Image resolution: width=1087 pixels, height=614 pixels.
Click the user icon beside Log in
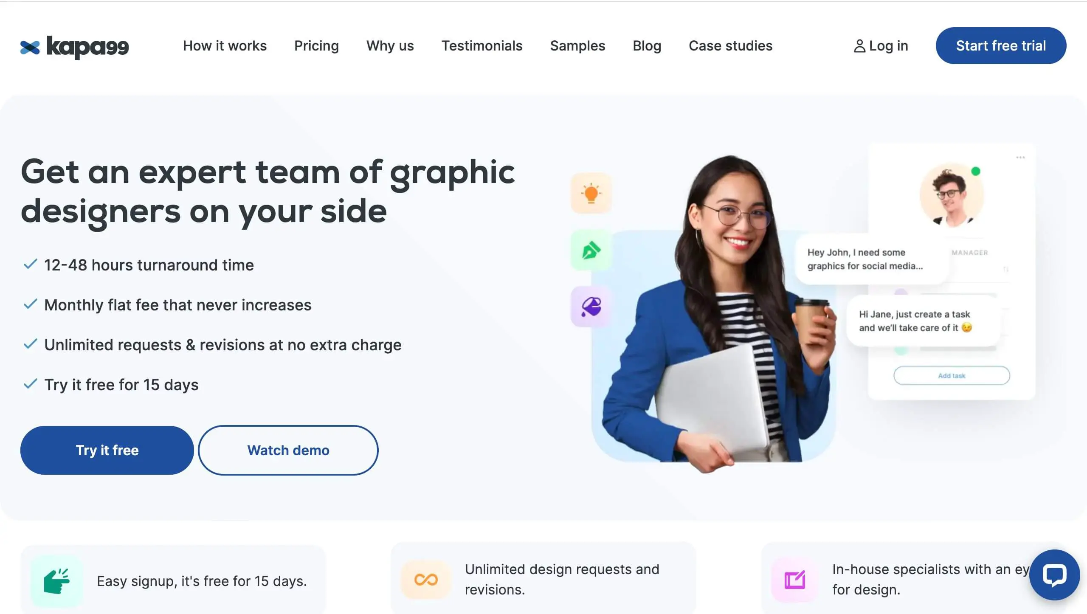[859, 46]
